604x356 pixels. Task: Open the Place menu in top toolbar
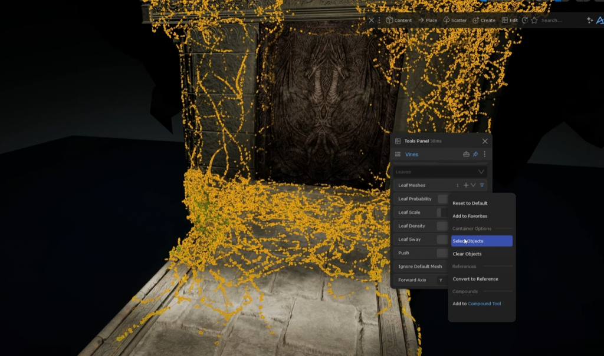(428, 20)
